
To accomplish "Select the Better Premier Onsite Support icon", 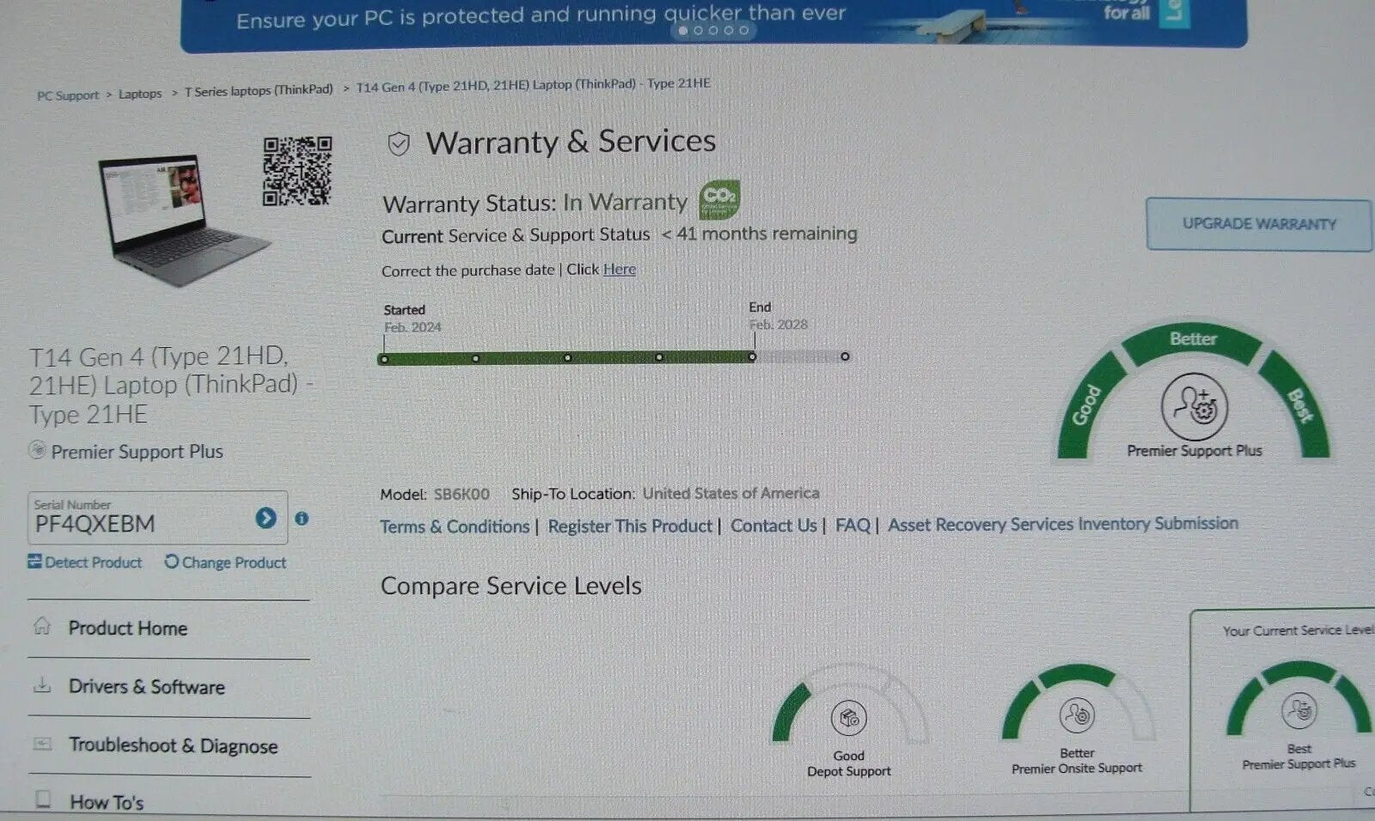I will click(1077, 715).
